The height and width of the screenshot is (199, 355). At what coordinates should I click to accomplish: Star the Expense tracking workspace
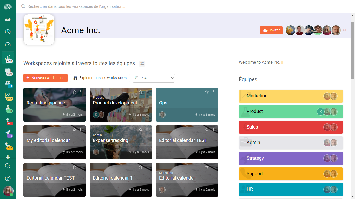coord(140,129)
